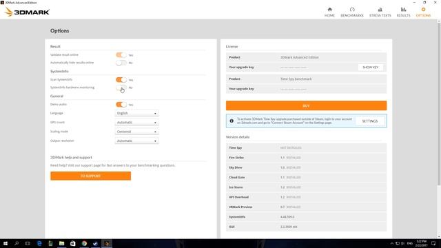Click the volume icon in system tray

click(402, 243)
